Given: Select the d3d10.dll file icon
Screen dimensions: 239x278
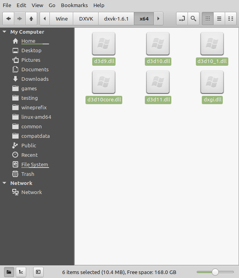Looking at the screenshot, I should [158, 44].
